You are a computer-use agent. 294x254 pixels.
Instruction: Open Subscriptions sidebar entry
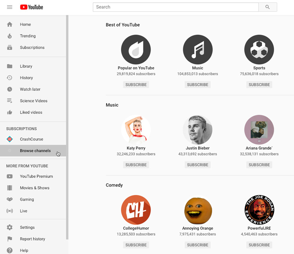[33, 48]
